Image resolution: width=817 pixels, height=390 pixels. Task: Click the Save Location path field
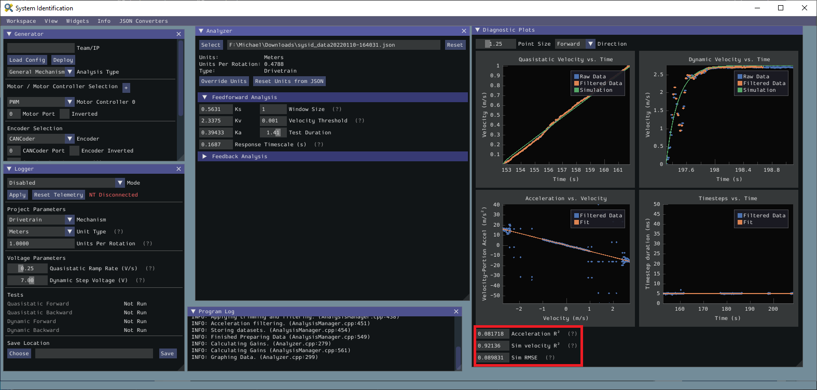tap(94, 354)
